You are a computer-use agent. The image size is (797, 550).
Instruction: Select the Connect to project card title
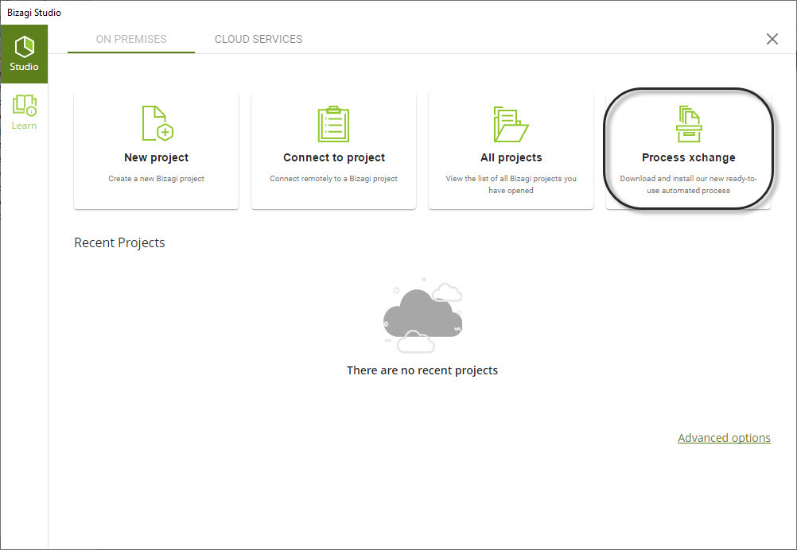click(x=334, y=157)
